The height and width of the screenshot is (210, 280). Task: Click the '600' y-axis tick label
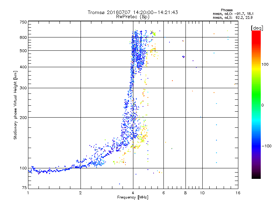pos(23,37)
